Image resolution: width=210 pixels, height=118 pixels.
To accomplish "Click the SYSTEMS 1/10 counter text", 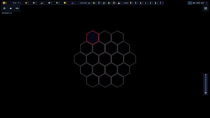I will [x=7, y=13].
